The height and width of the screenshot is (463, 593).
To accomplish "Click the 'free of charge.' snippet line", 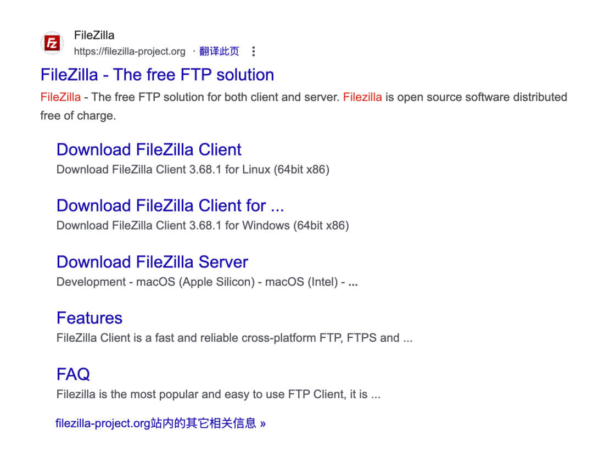I will click(x=78, y=116).
